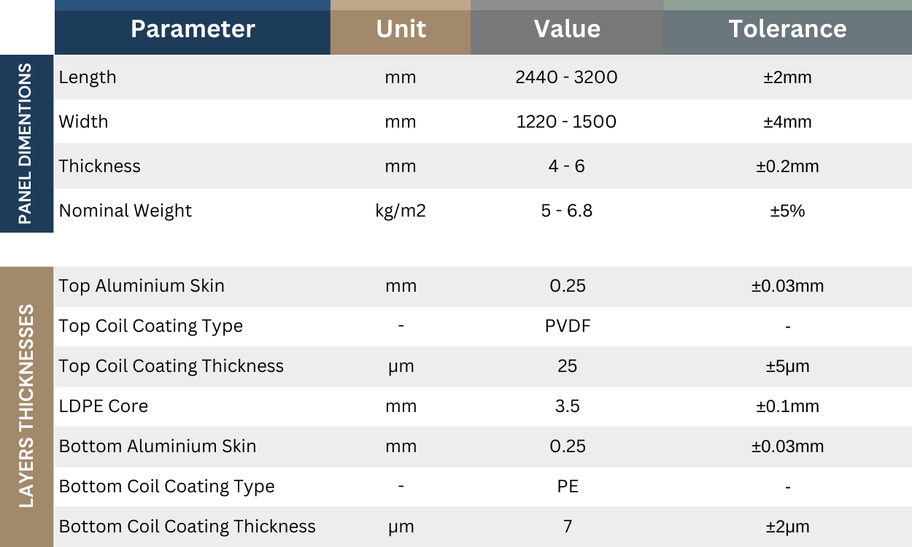Select the ±2µm tolerance cell

787,527
